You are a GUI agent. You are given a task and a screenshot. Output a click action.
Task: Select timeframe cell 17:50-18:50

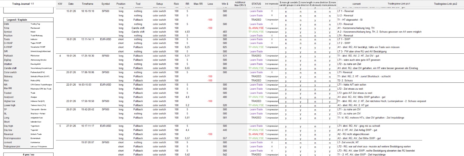click(x=88, y=101)
